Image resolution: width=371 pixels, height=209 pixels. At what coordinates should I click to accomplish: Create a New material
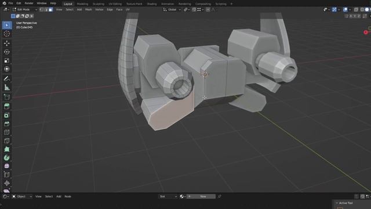point(201,196)
